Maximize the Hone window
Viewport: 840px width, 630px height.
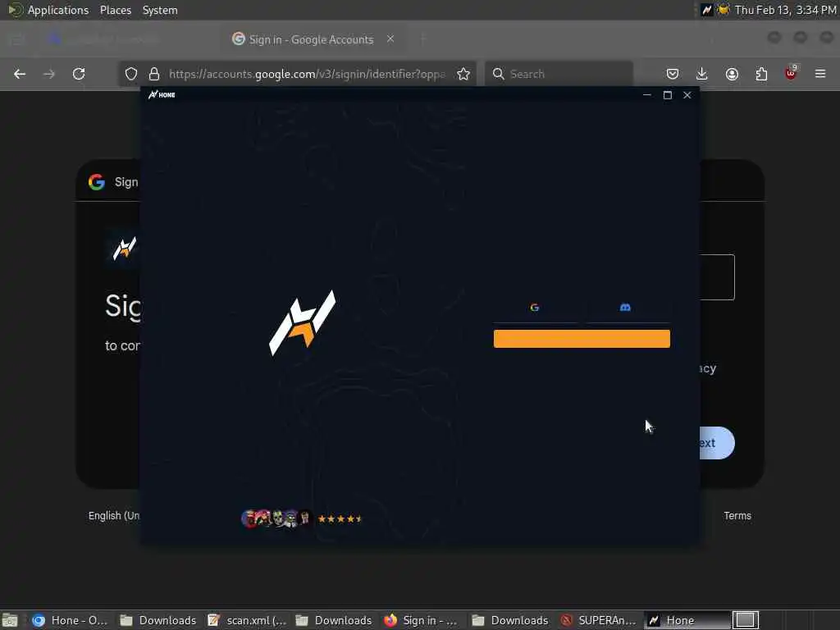click(x=668, y=95)
